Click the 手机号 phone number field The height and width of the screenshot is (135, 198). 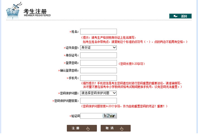point(98,78)
